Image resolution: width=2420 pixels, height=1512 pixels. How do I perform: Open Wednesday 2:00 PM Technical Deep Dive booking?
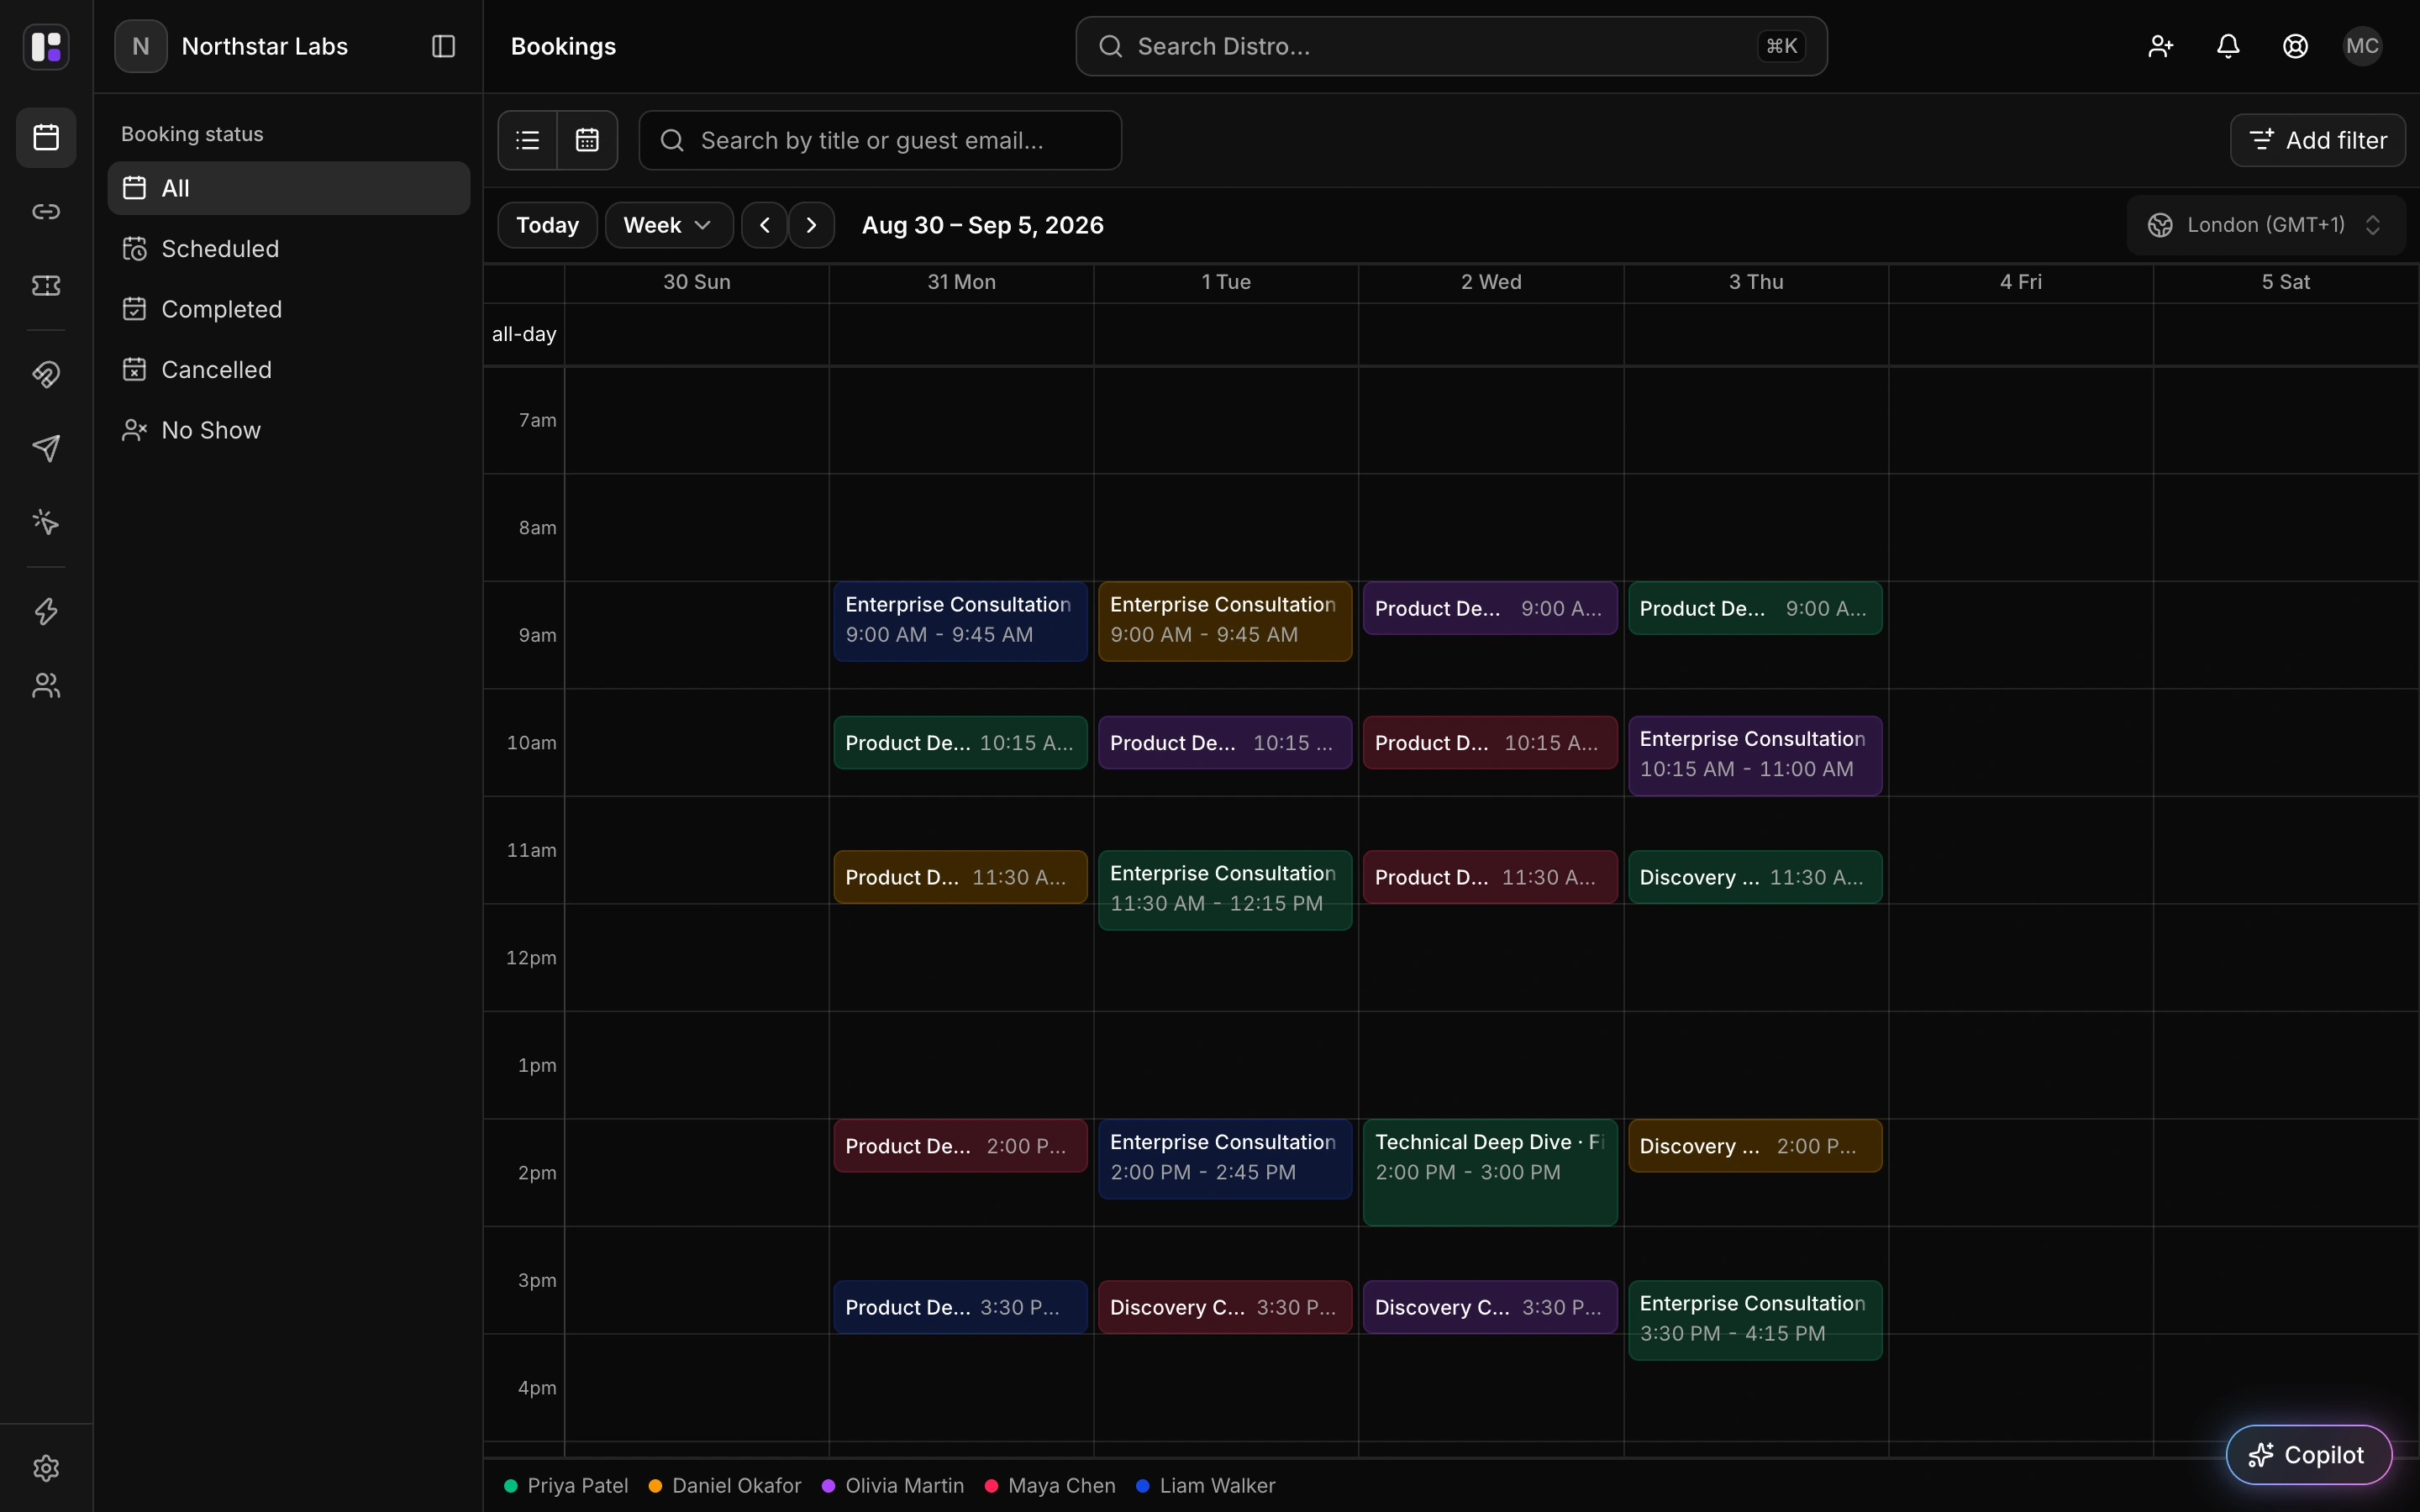pyautogui.click(x=1490, y=1172)
